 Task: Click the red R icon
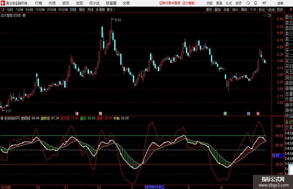tap(291, 9)
